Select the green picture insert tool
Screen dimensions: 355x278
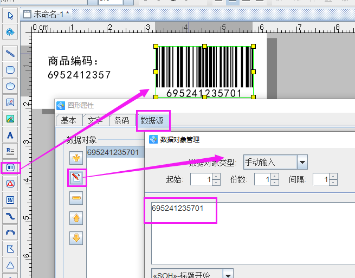coord(10,119)
